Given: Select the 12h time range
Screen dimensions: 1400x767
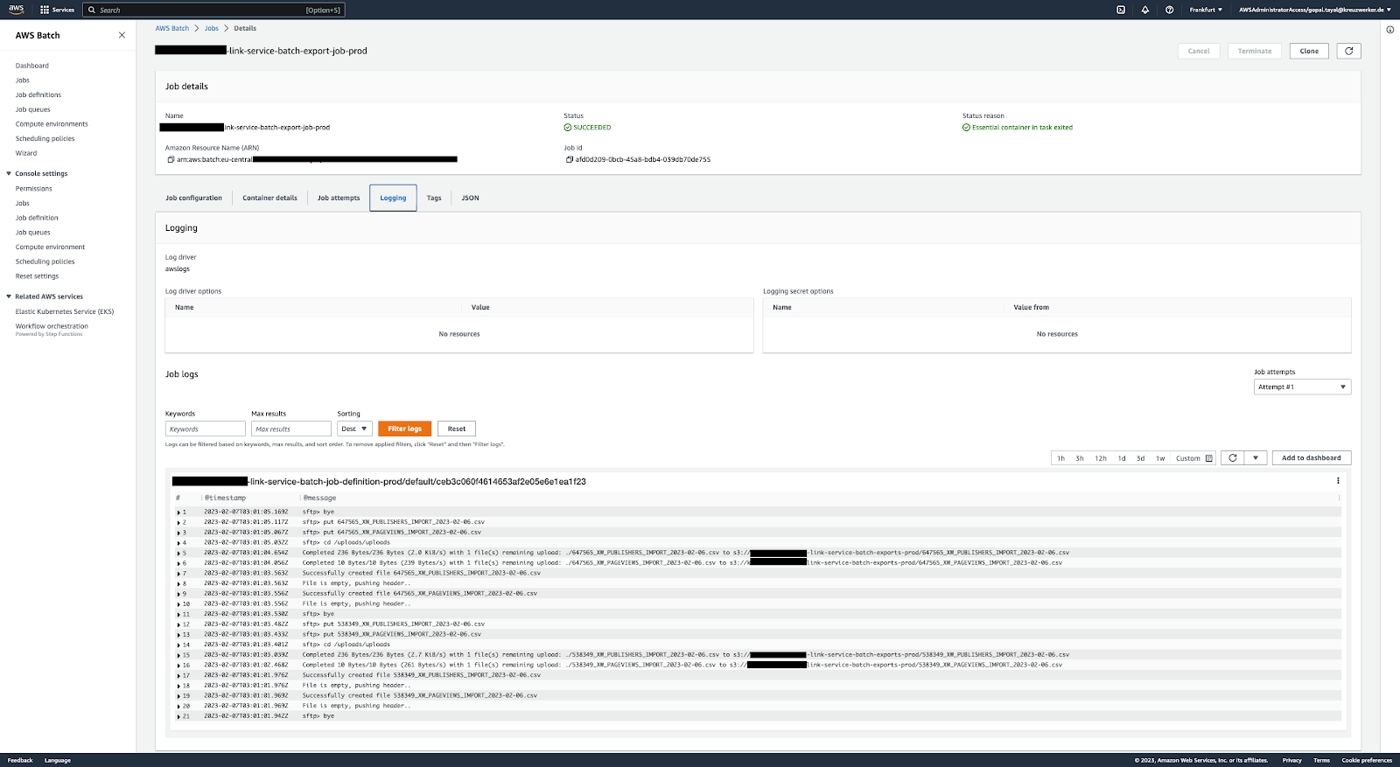Looking at the screenshot, I should point(1101,458).
